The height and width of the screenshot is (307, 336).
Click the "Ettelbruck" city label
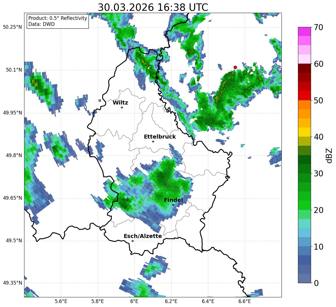(160, 137)
